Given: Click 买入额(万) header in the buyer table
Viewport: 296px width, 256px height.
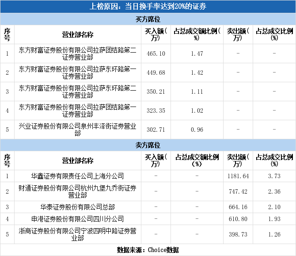Looking at the screenshot, I should [156, 34].
